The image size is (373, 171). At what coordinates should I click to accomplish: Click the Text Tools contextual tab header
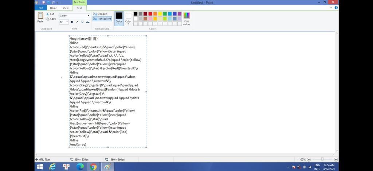[79, 3]
